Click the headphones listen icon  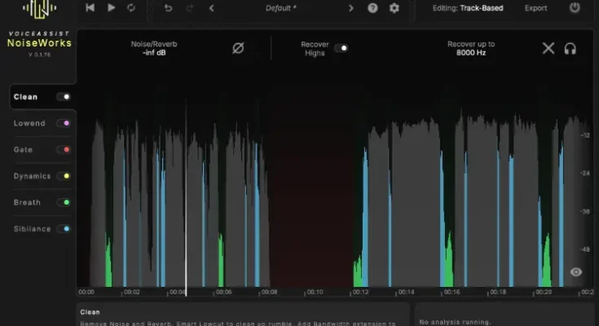pos(570,48)
